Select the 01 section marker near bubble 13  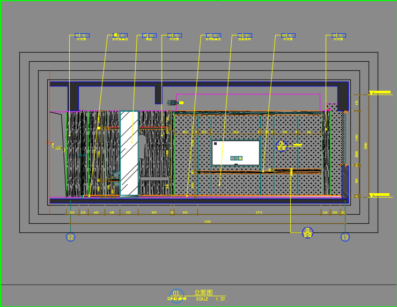click(x=308, y=232)
